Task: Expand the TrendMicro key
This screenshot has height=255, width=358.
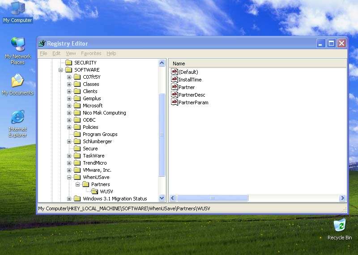Action: click(x=69, y=163)
